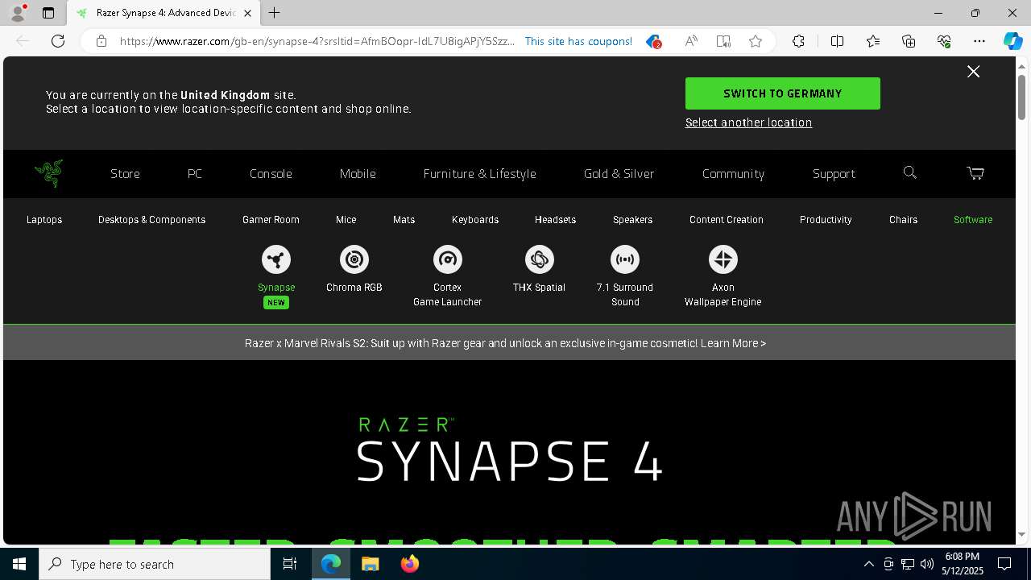
Task: Close the Razer Synapse 4 tab
Action: [x=247, y=13]
